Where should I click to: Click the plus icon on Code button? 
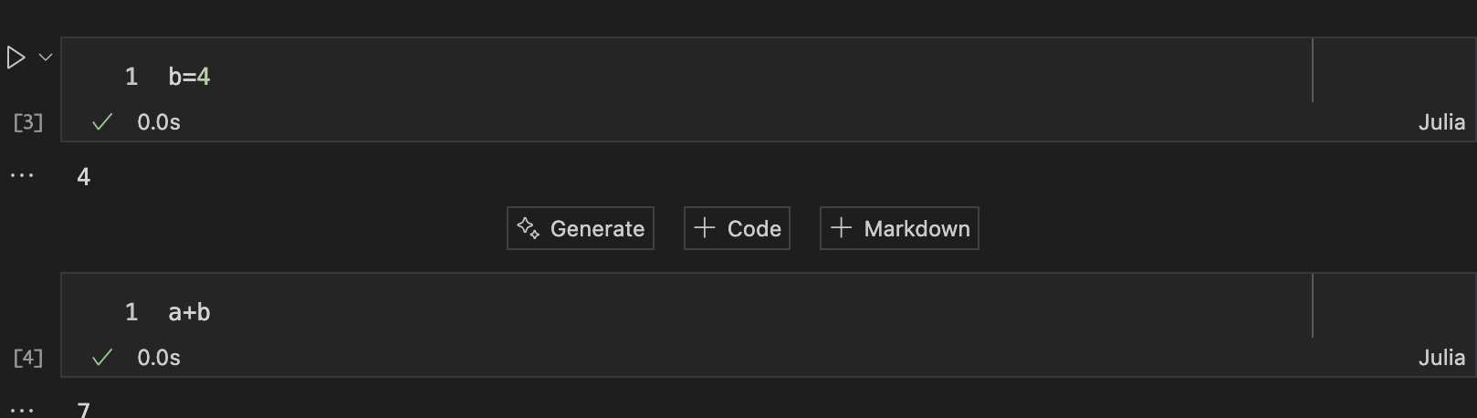click(704, 228)
